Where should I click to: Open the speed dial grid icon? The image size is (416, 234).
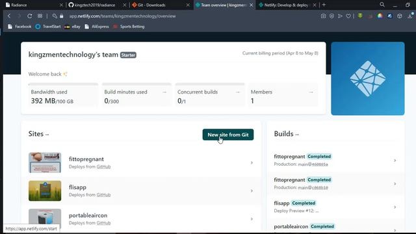[x=40, y=16]
